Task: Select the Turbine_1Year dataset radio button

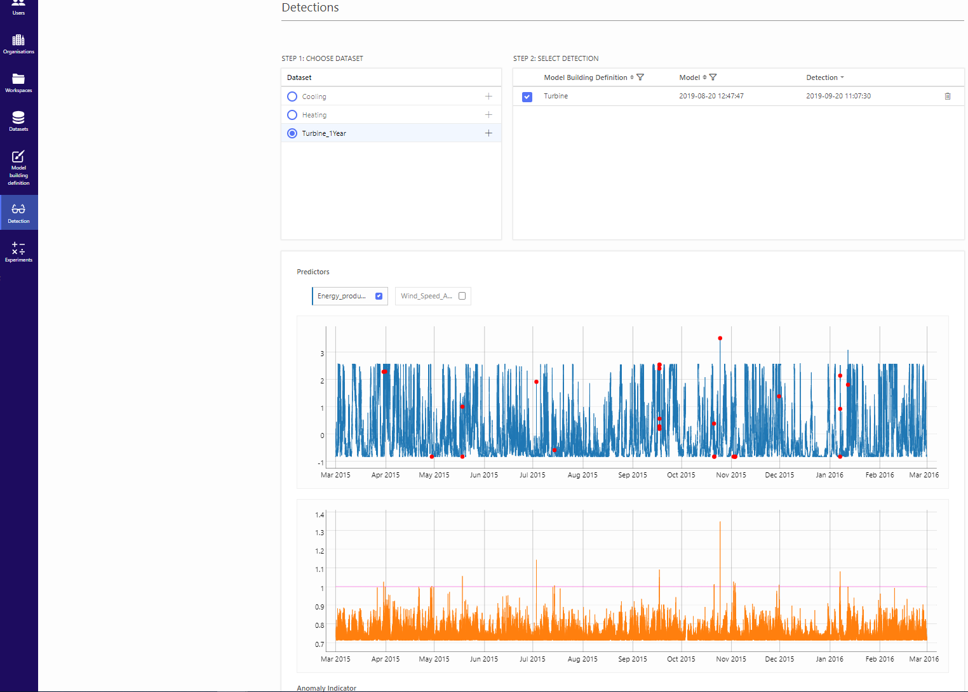Action: [x=292, y=133]
